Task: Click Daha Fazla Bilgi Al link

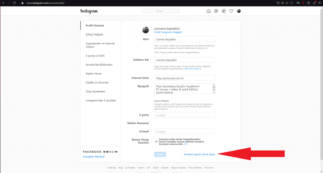Action: [x=193, y=69]
